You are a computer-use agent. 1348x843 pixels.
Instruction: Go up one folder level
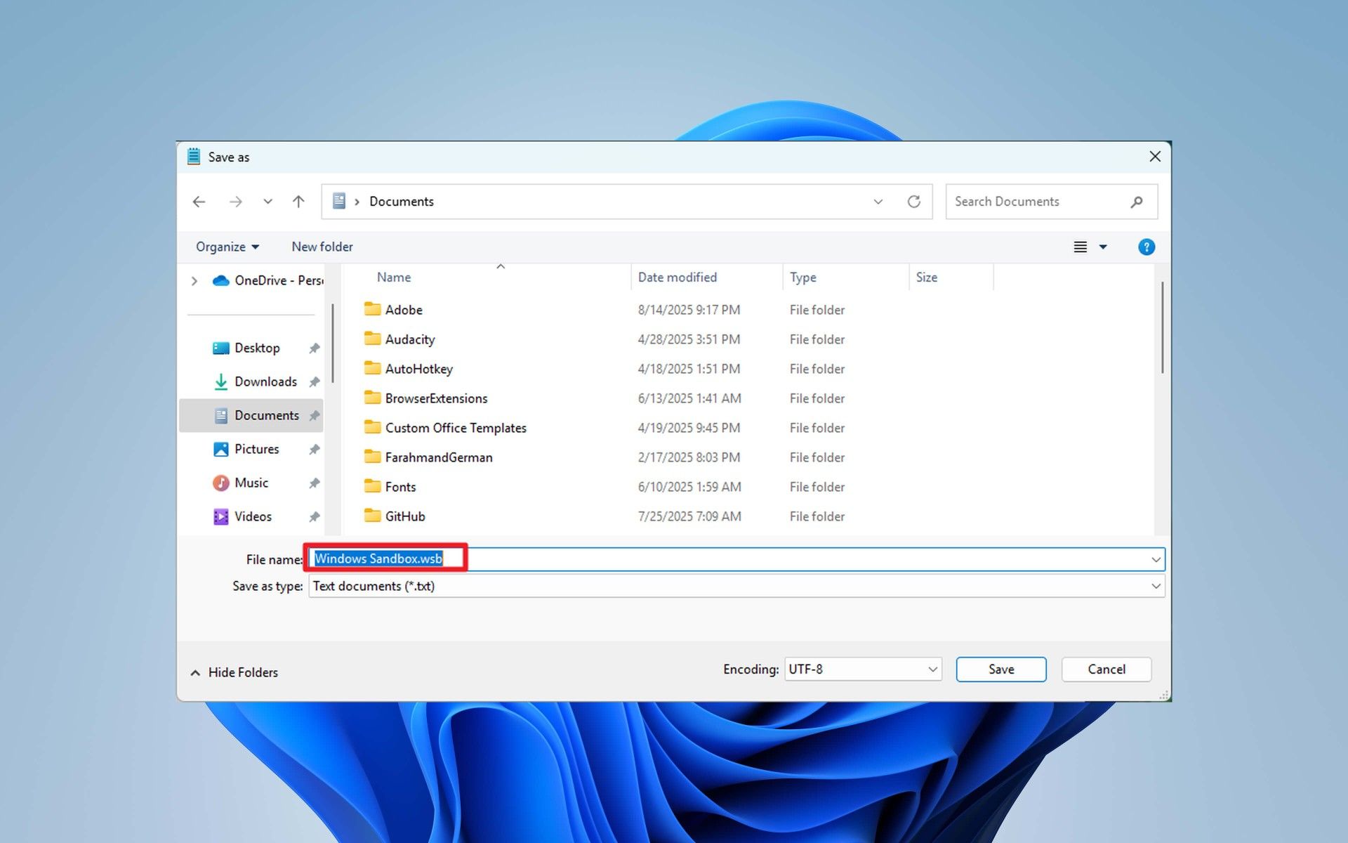[x=298, y=202]
